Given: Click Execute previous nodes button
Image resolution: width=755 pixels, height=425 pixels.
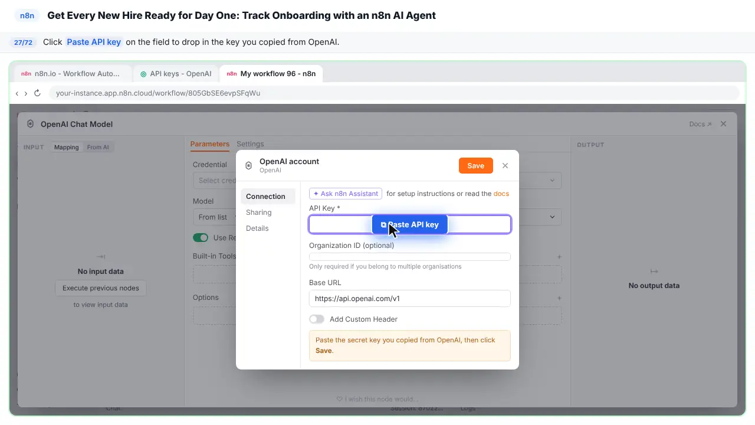Looking at the screenshot, I should (x=101, y=288).
